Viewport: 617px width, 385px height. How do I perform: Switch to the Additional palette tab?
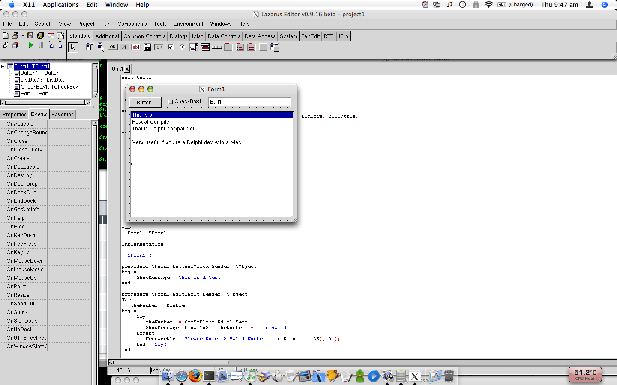[x=107, y=36]
